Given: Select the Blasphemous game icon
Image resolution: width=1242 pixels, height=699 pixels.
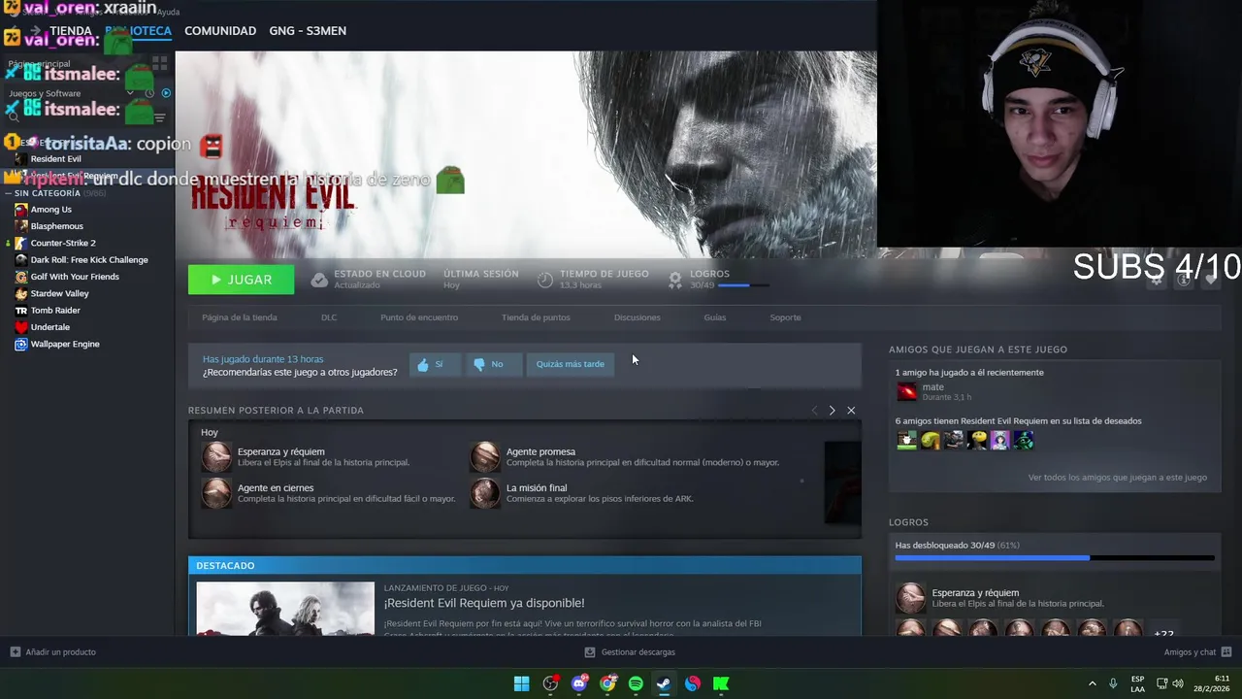Looking at the screenshot, I should (x=21, y=226).
